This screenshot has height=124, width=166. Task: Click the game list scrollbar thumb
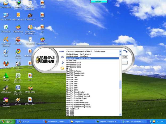120,85
